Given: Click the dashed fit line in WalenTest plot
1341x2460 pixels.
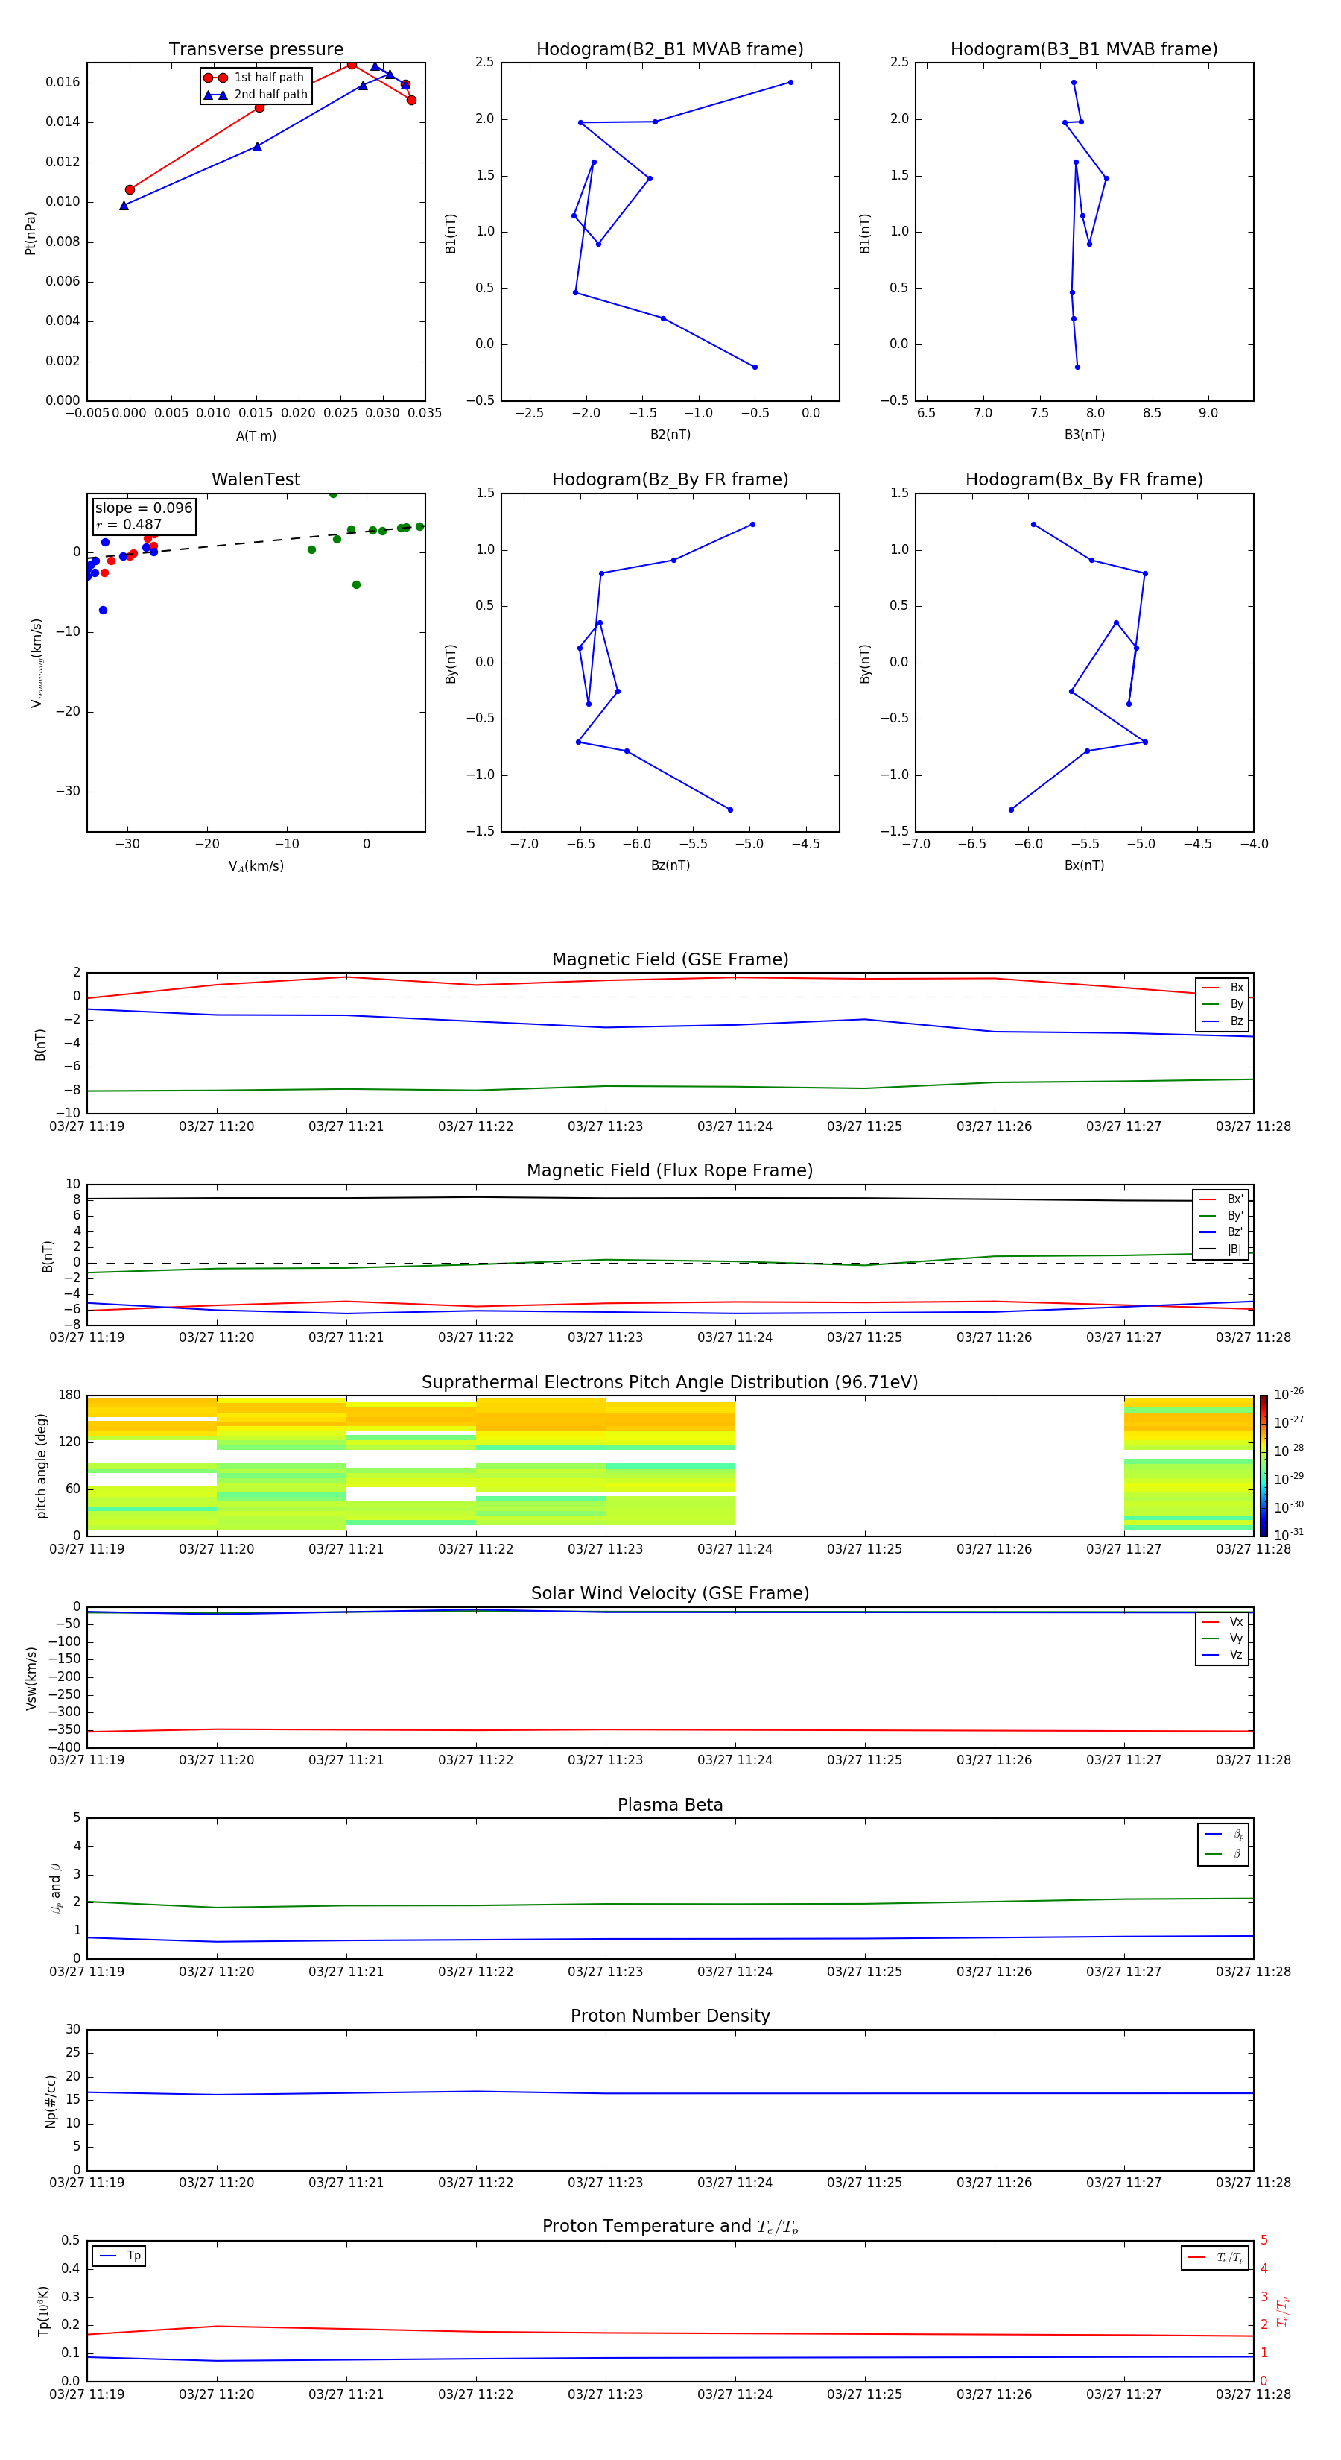Looking at the screenshot, I should click(x=256, y=541).
